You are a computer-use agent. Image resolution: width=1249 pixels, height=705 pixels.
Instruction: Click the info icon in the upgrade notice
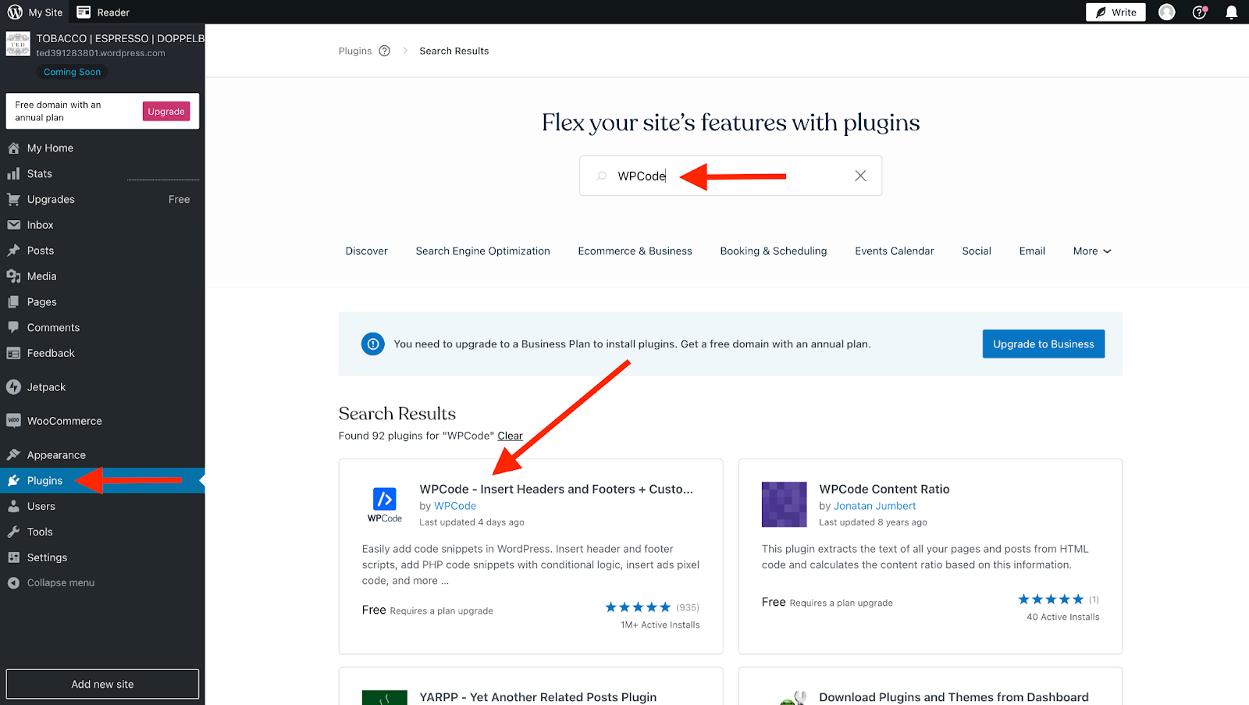coord(373,344)
